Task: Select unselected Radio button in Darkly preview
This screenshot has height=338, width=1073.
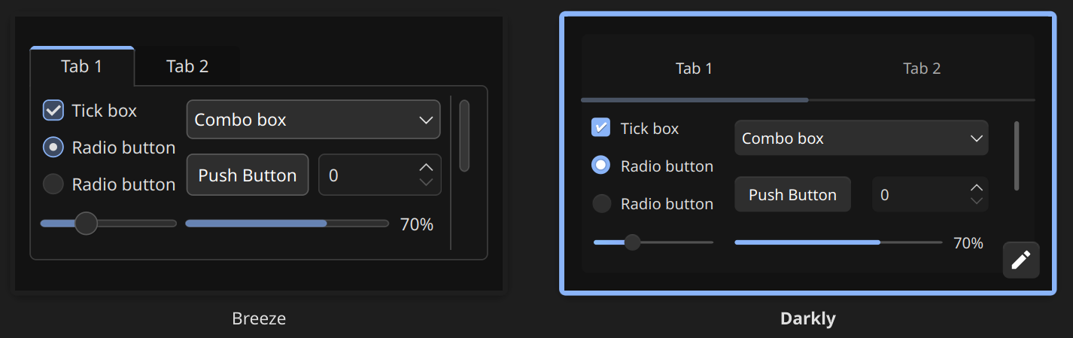Action: click(x=601, y=203)
